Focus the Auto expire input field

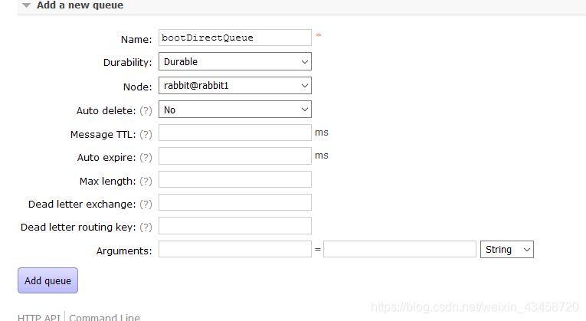pyautogui.click(x=234, y=156)
